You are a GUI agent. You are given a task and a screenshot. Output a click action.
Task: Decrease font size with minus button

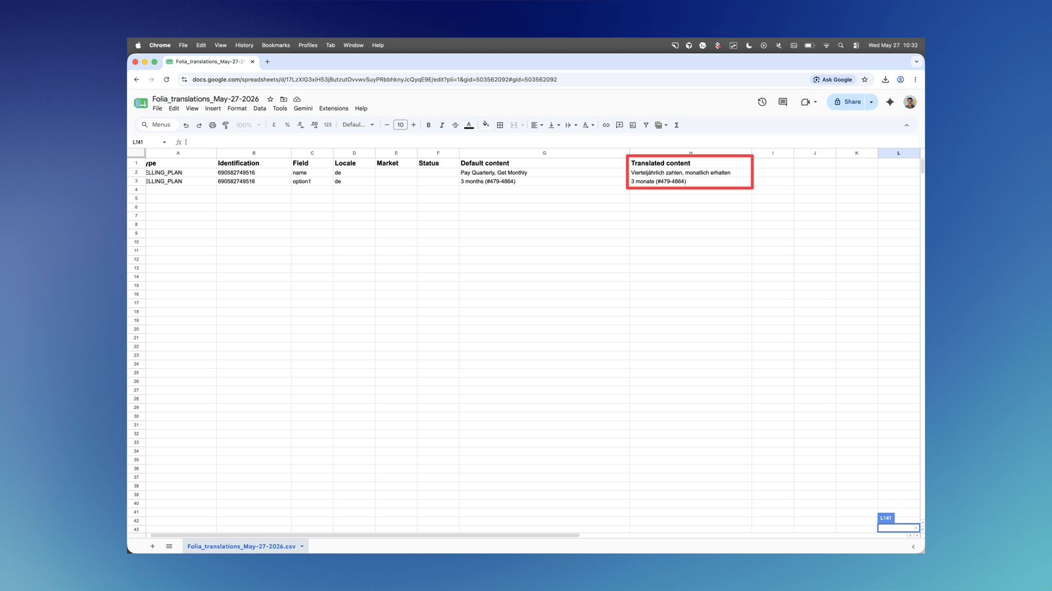click(x=387, y=125)
